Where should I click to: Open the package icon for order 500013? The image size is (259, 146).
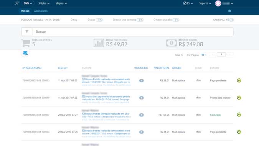[239, 81]
